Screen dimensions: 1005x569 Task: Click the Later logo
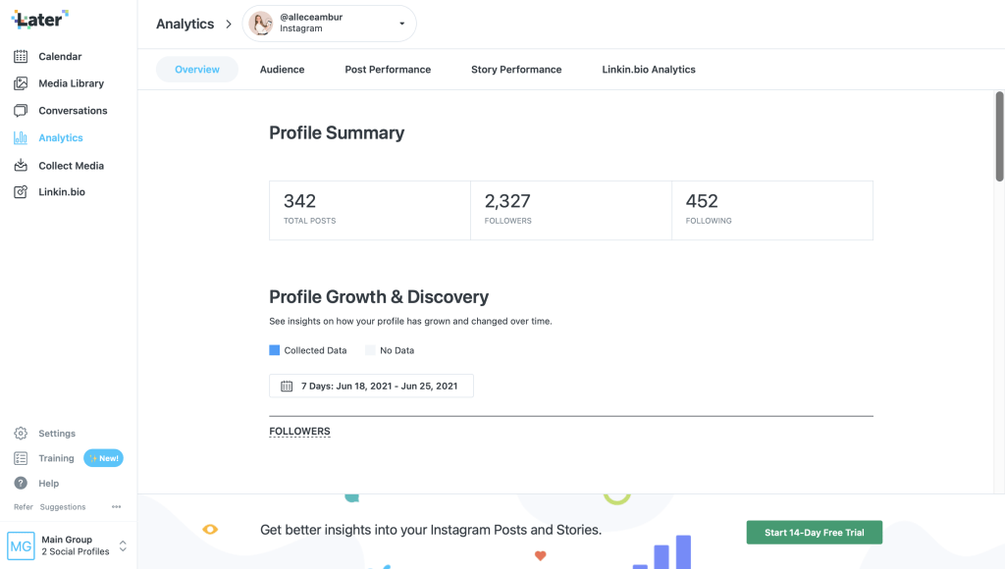[x=39, y=19]
